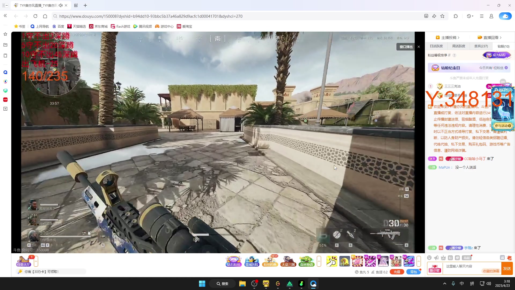
Task: Open the 粉丝钓鱼 activity icon
Action: [x=270, y=261]
